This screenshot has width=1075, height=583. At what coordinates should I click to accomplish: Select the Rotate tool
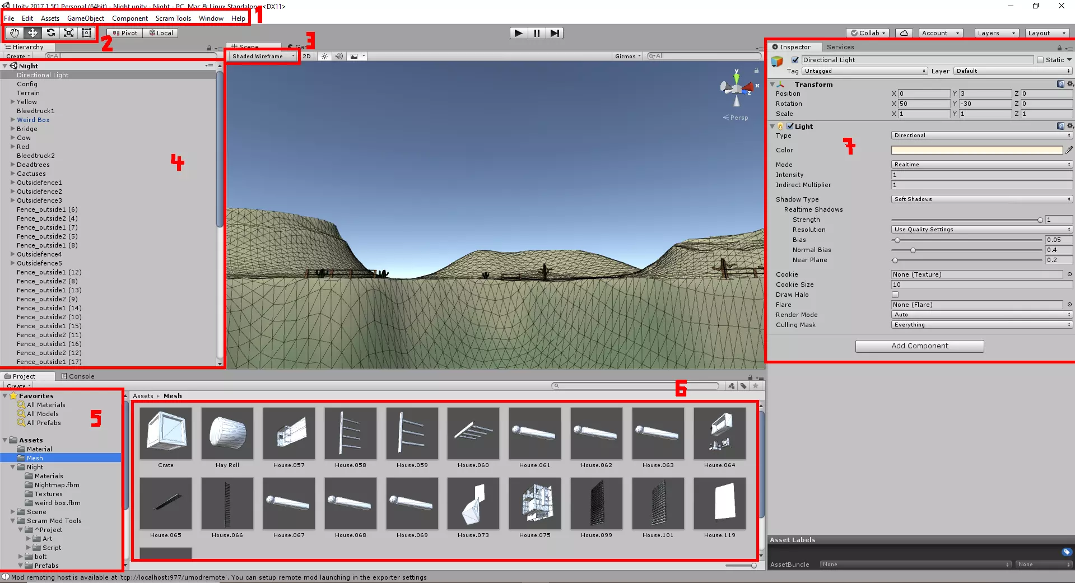[50, 33]
